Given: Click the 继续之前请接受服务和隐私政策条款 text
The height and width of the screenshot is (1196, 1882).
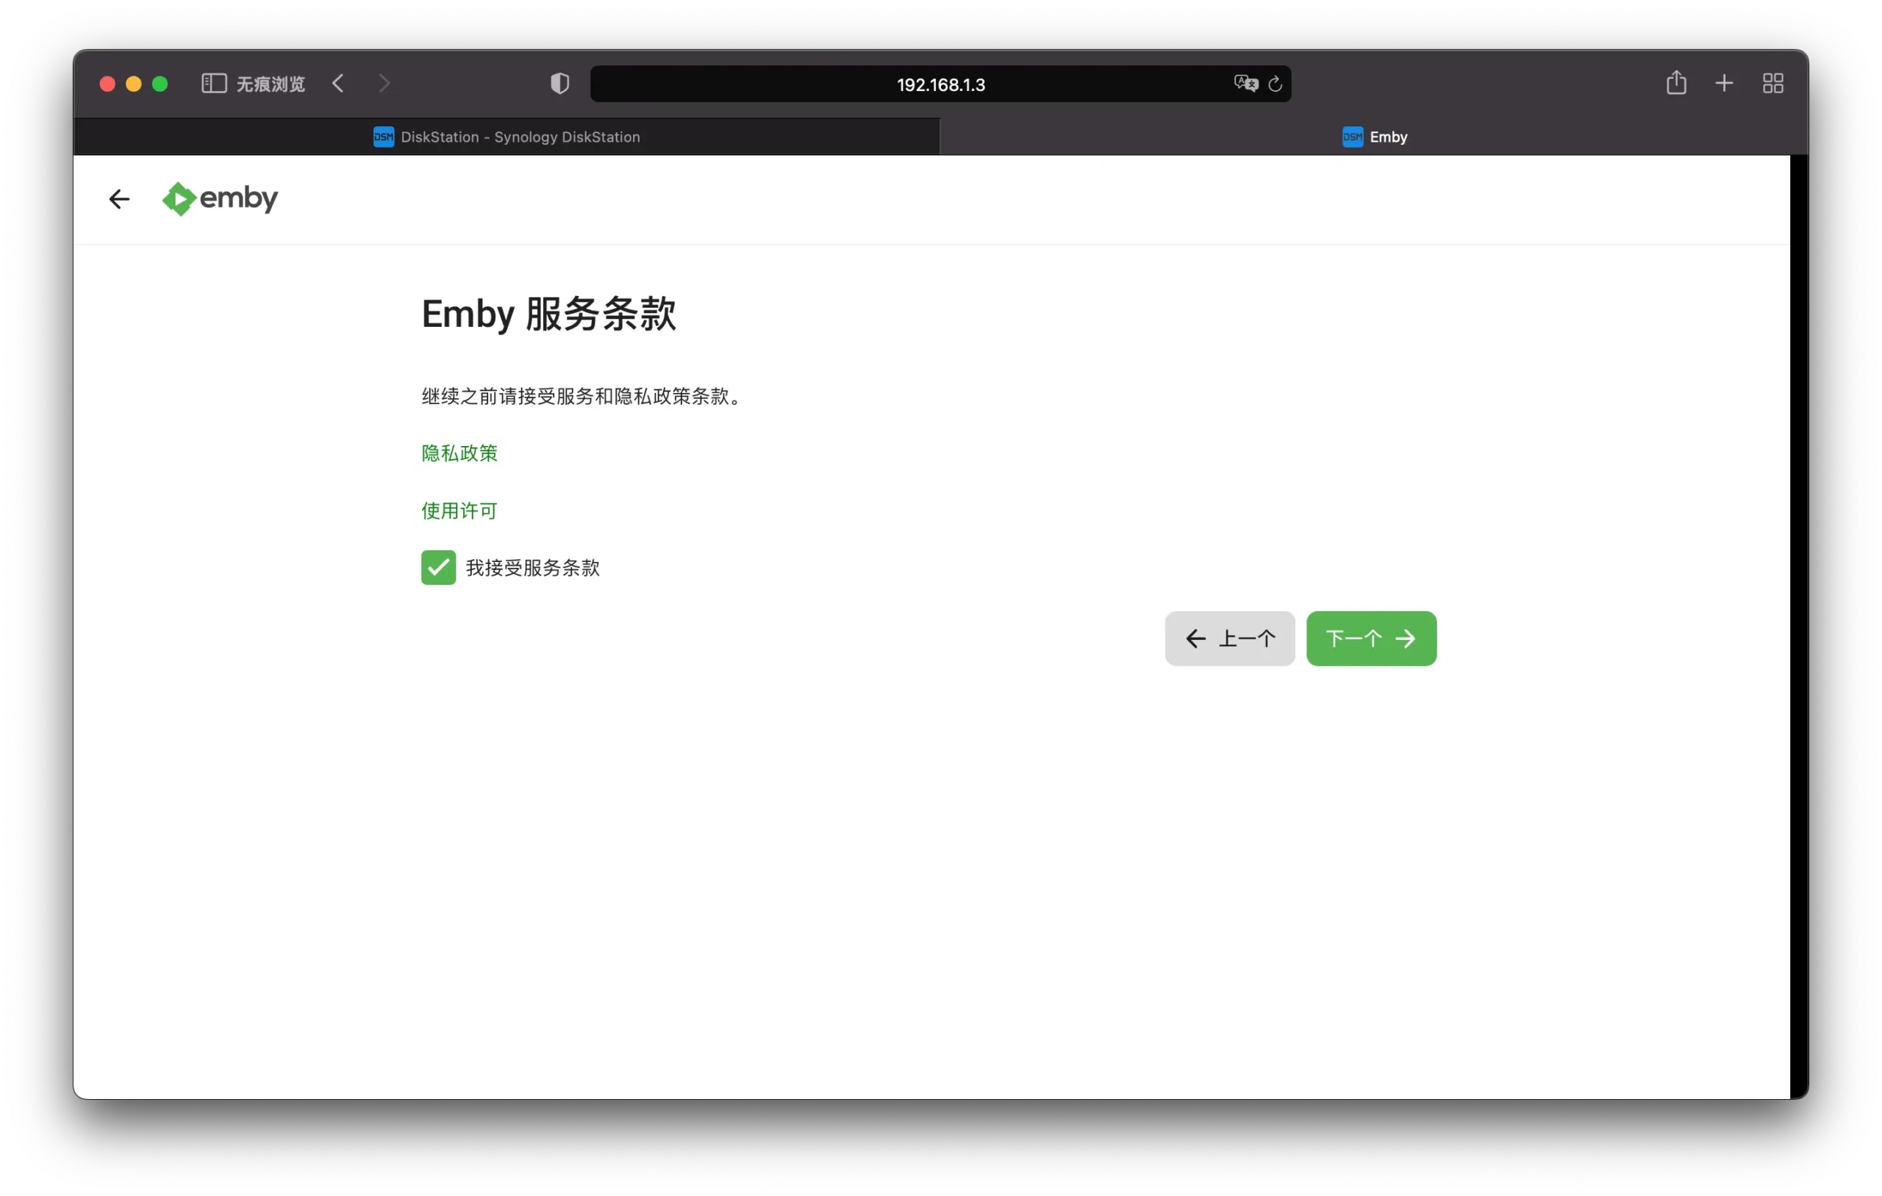Looking at the screenshot, I should point(582,396).
